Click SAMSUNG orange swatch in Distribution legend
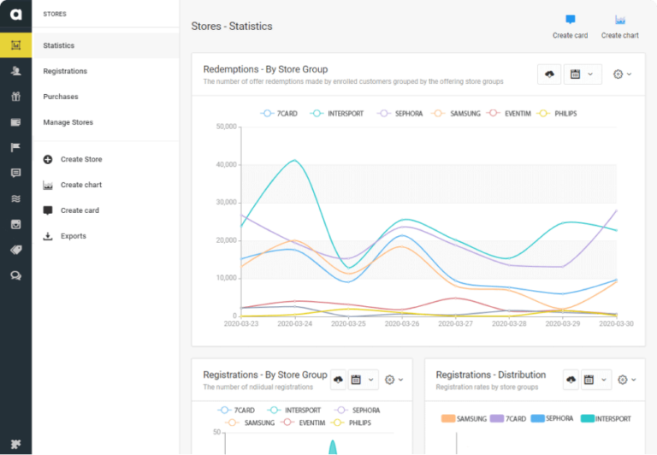Image resolution: width=657 pixels, height=455 pixels. pyautogui.click(x=447, y=418)
